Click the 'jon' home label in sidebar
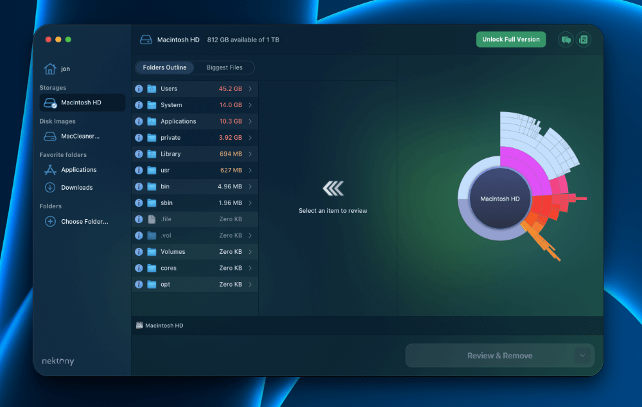Image resolution: width=642 pixels, height=407 pixels. click(65, 69)
